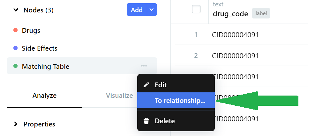Click the trash can Delete icon
This screenshot has height=136, width=330.
pyautogui.click(x=146, y=121)
